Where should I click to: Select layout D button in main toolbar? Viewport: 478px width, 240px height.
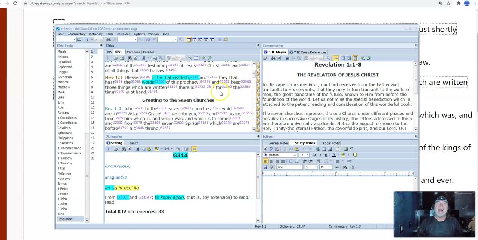(x=206, y=40)
